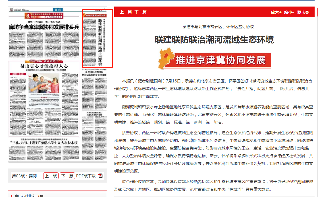Open 新发现化合物 diabetes drug article in preview
This screenshot has width=318, height=197.
pyautogui.click(x=94, y=73)
